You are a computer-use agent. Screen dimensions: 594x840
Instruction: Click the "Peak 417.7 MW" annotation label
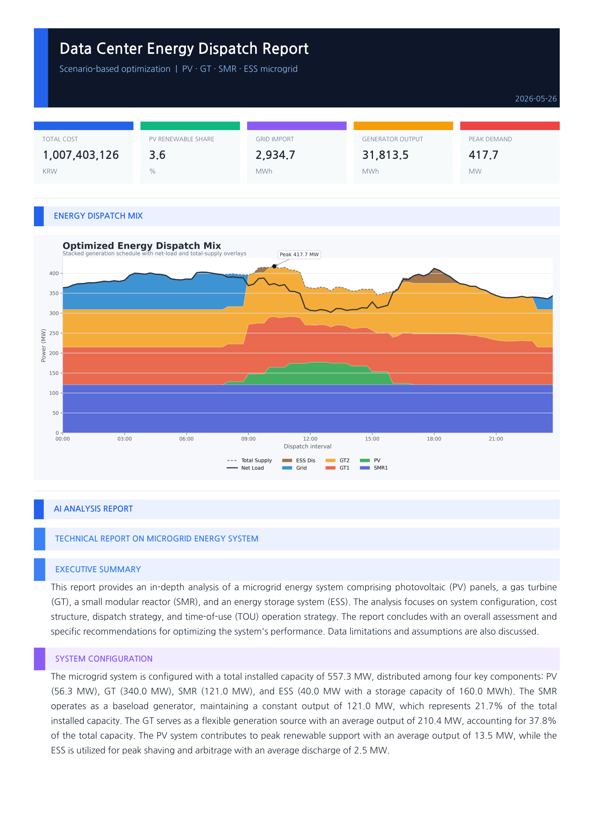click(299, 255)
